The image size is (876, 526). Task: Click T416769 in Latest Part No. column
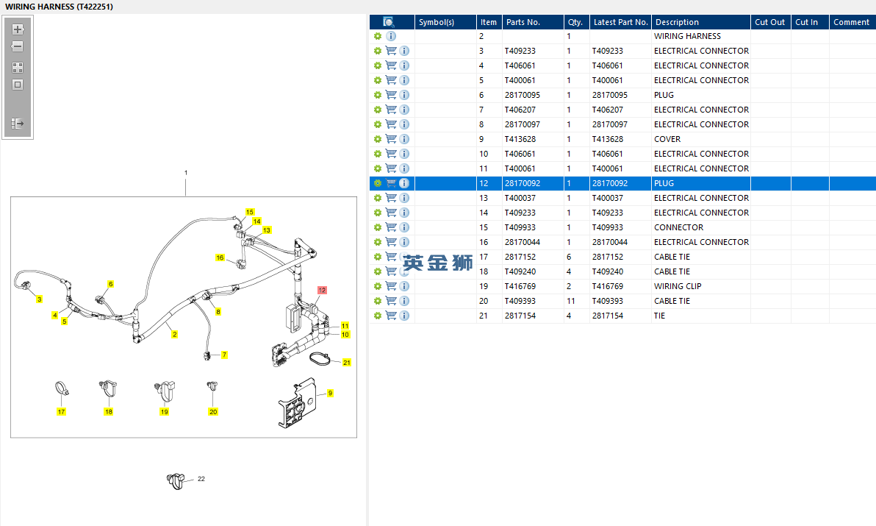point(608,286)
